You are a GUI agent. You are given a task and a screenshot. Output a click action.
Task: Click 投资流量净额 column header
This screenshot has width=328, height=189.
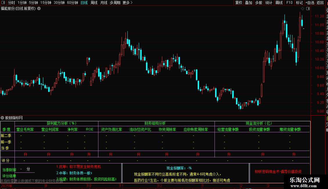[259, 129]
